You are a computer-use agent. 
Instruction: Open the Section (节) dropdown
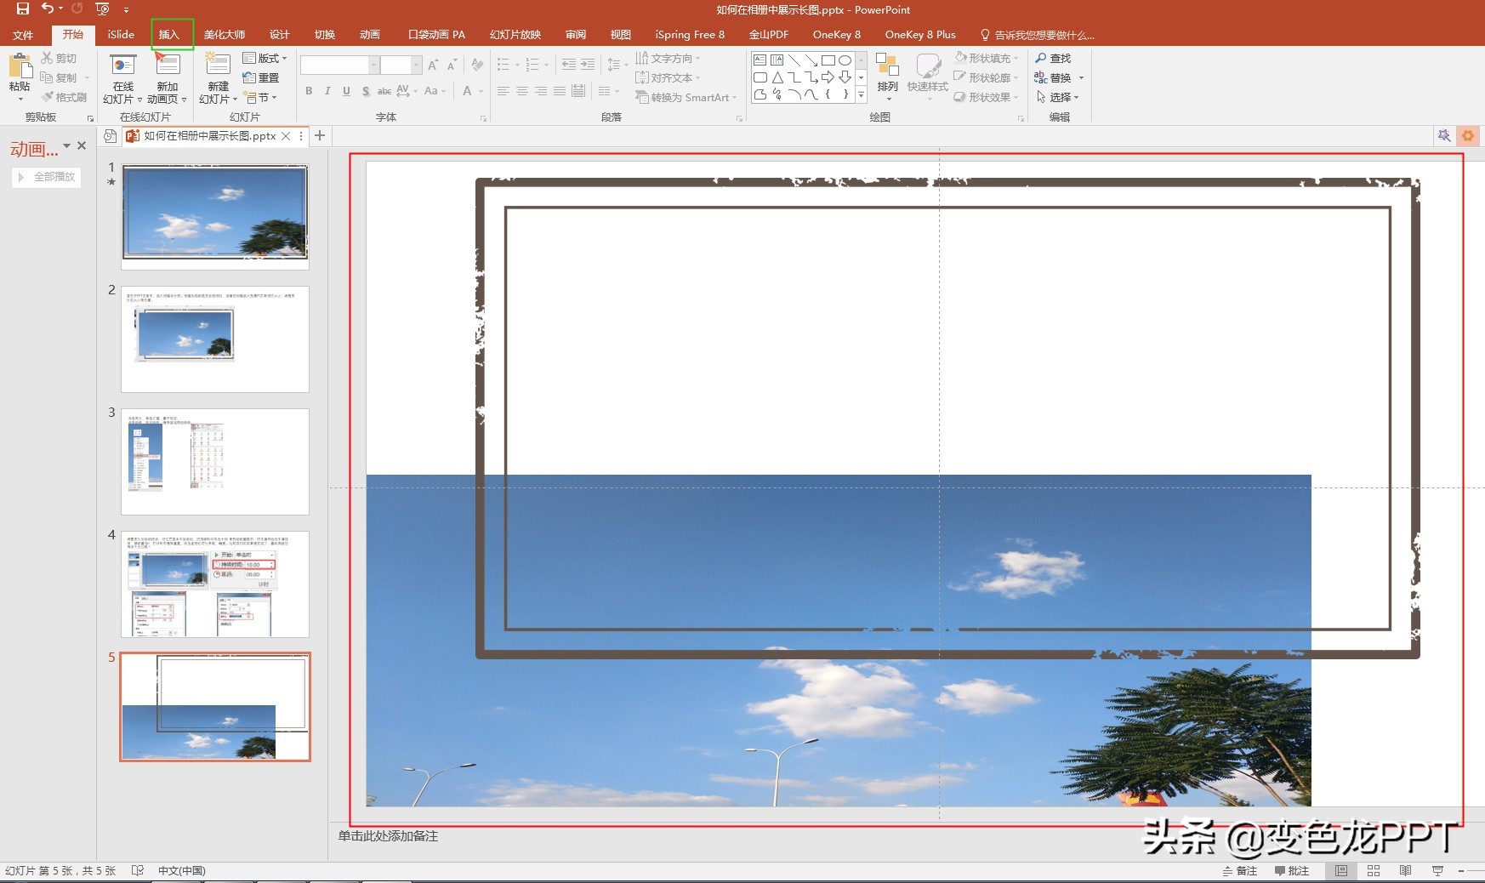pyautogui.click(x=261, y=97)
